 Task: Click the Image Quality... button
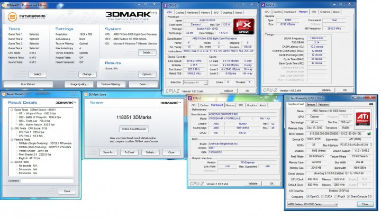coord(79,84)
